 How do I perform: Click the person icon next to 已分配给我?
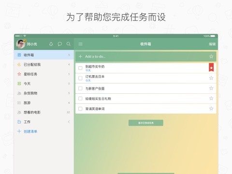(19, 64)
